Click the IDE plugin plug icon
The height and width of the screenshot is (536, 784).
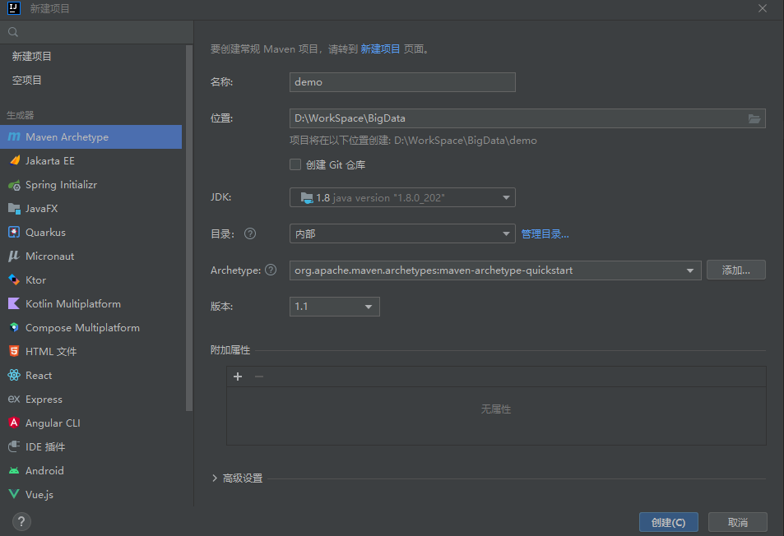pos(14,446)
